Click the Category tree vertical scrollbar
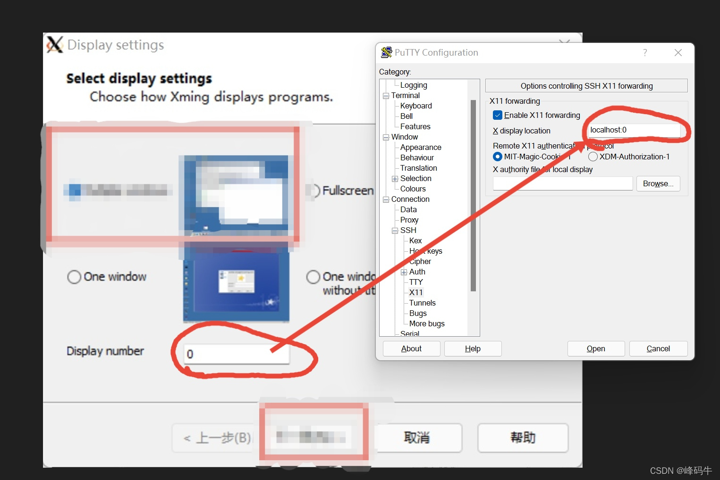 coord(473,196)
